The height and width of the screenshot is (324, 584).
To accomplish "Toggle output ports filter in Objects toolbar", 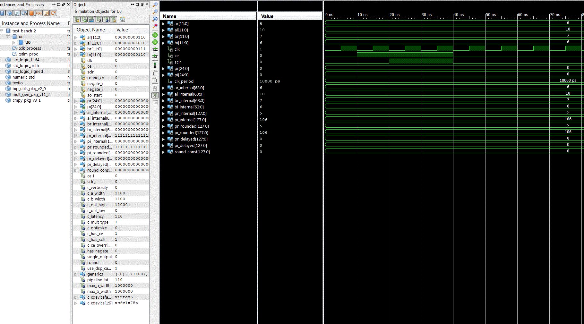I will (84, 20).
